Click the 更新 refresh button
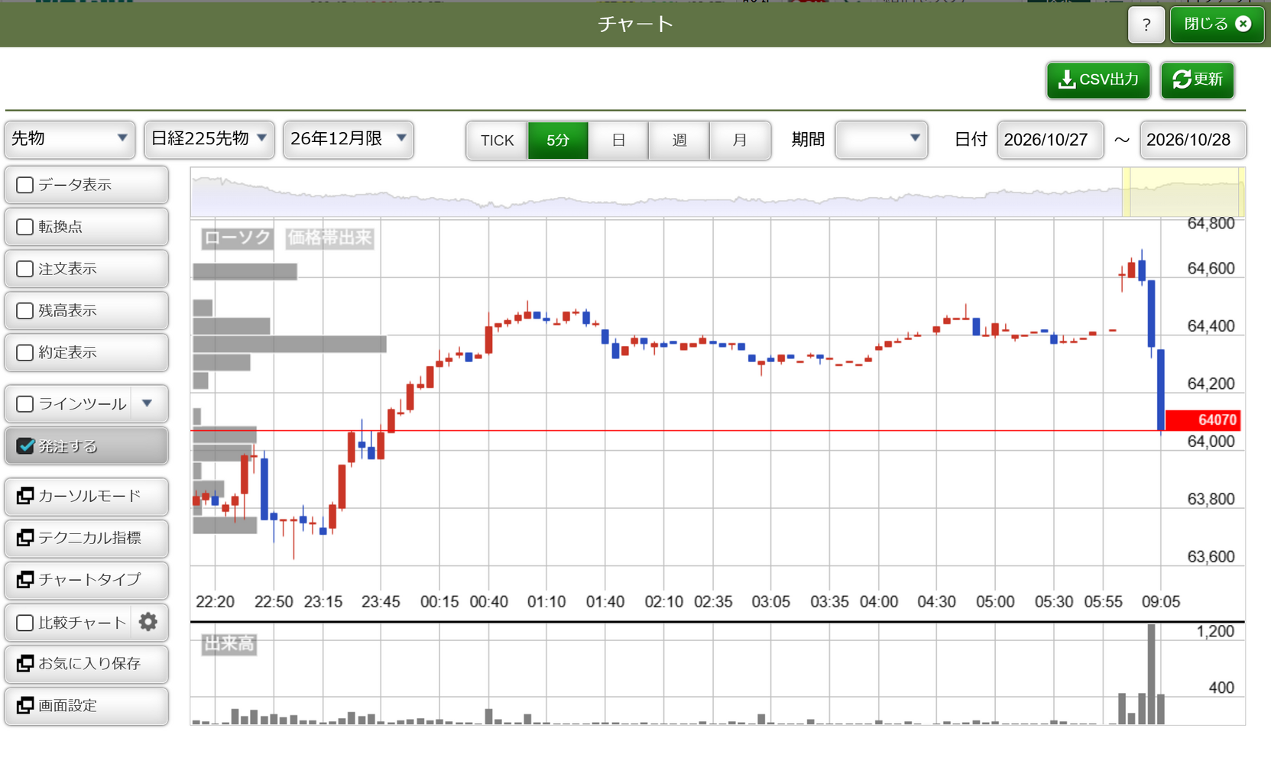 (1197, 80)
